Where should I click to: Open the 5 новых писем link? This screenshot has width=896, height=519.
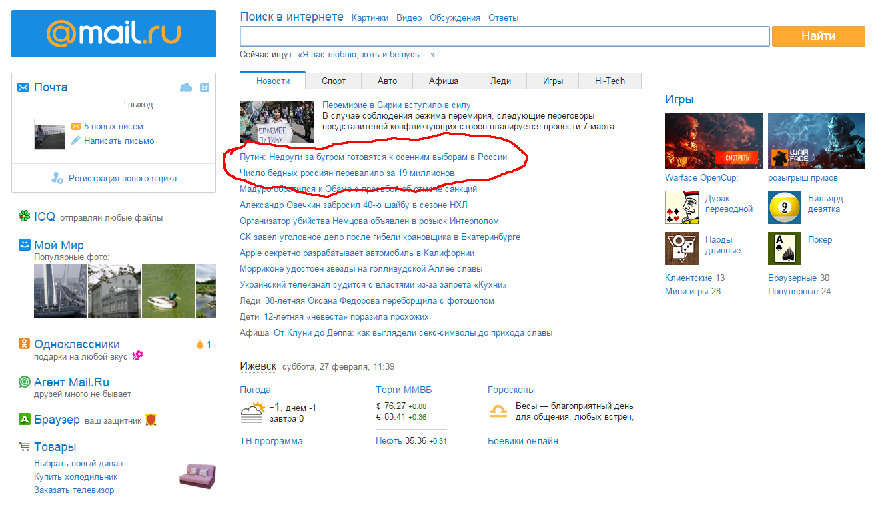tap(113, 126)
